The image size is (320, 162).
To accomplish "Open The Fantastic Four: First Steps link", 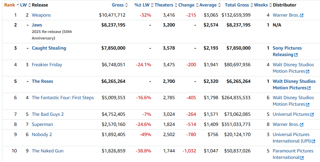I will coord(63,98).
